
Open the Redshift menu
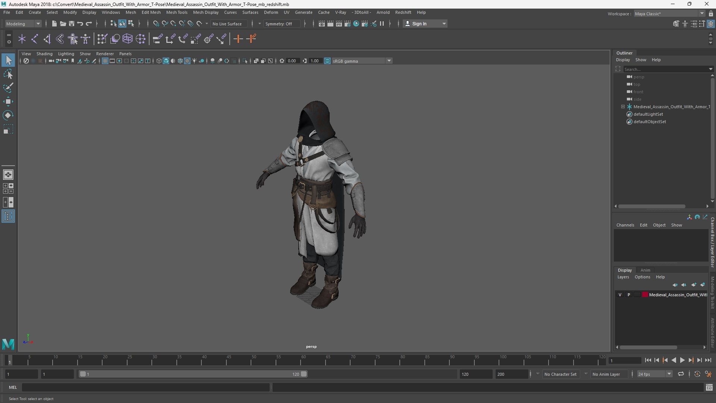403,12
